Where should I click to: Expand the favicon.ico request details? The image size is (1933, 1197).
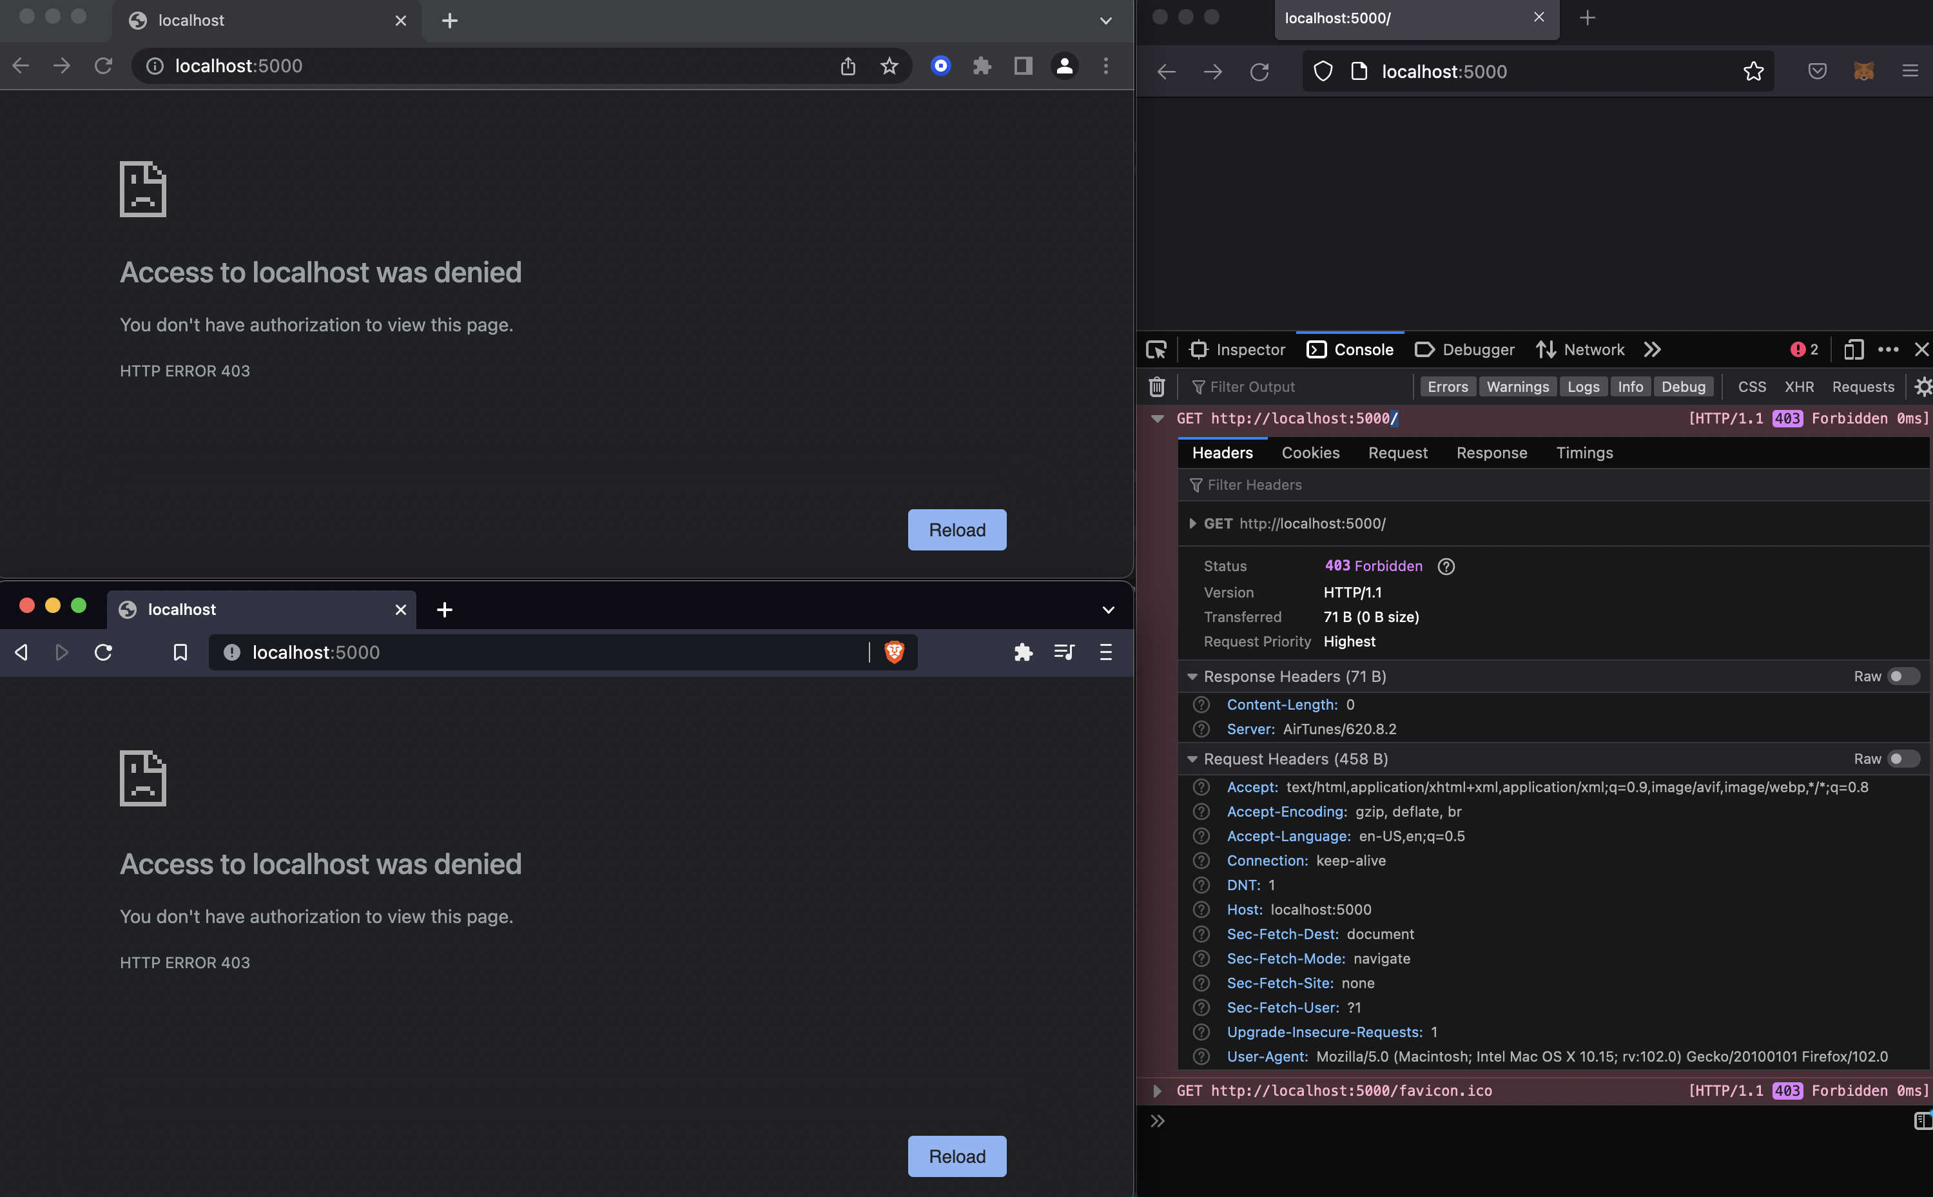coord(1157,1090)
